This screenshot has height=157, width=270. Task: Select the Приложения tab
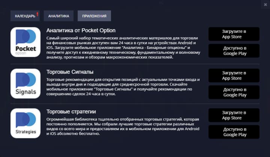pyautogui.click(x=94, y=16)
